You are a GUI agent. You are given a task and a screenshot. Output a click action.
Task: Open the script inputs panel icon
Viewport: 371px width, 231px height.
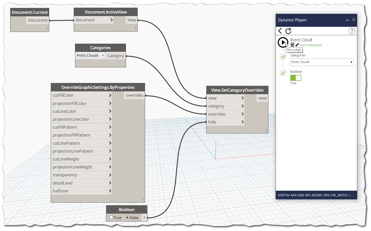(292, 45)
